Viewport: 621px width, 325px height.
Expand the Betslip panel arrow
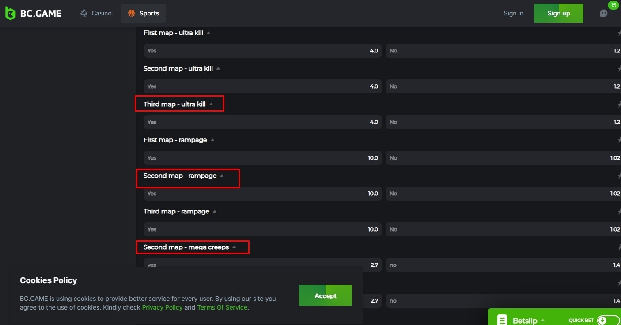click(x=543, y=321)
